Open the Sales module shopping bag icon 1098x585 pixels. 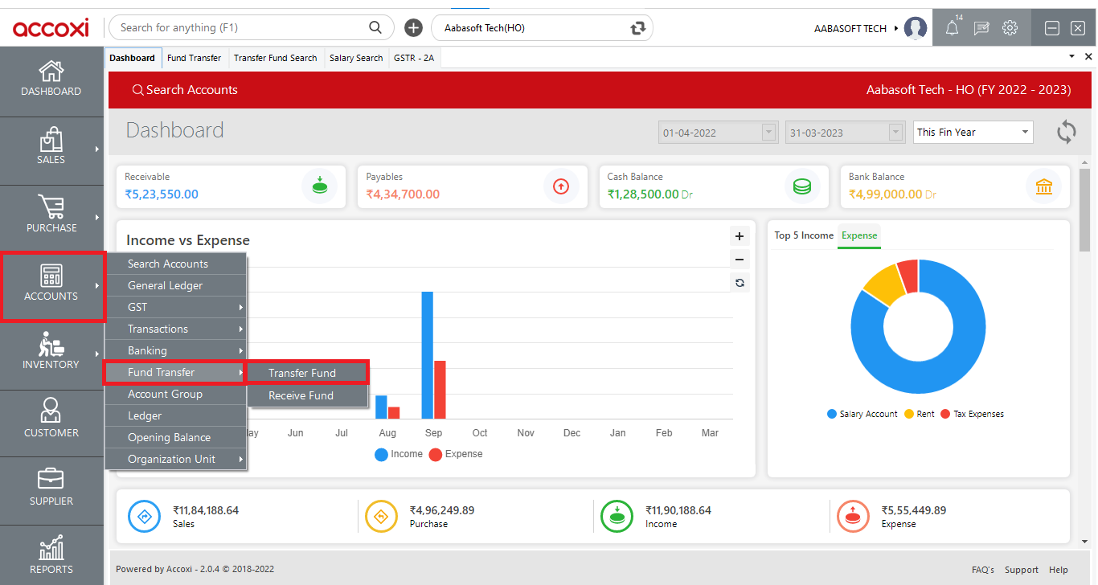coord(51,140)
